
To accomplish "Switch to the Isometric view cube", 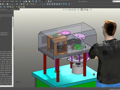I will 61,4.
